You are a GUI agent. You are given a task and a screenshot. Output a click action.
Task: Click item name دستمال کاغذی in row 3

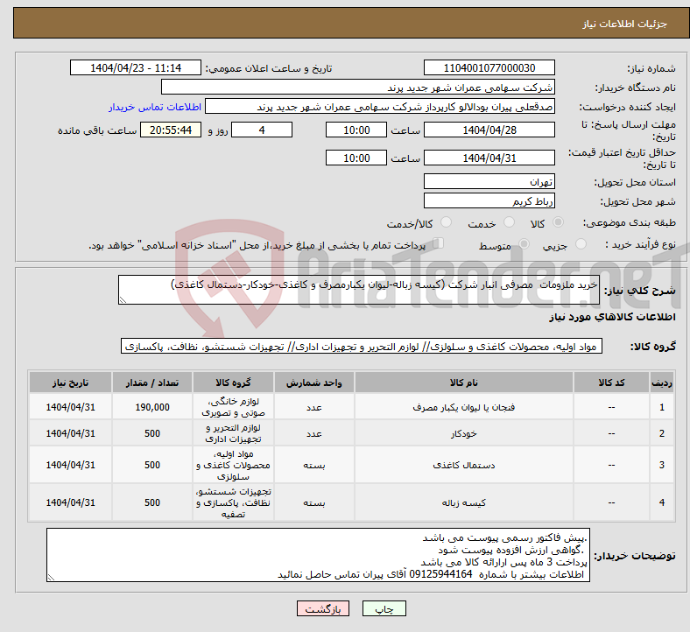click(464, 465)
